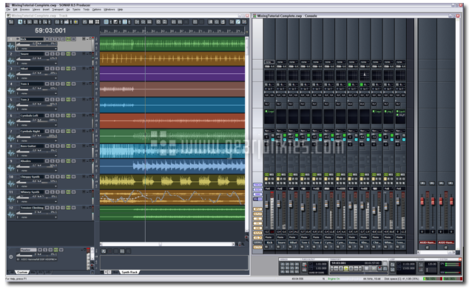Viewport: 469px width, 289px height.
Task: Open the Hihat track input dropdown
Action: [x=36, y=78]
